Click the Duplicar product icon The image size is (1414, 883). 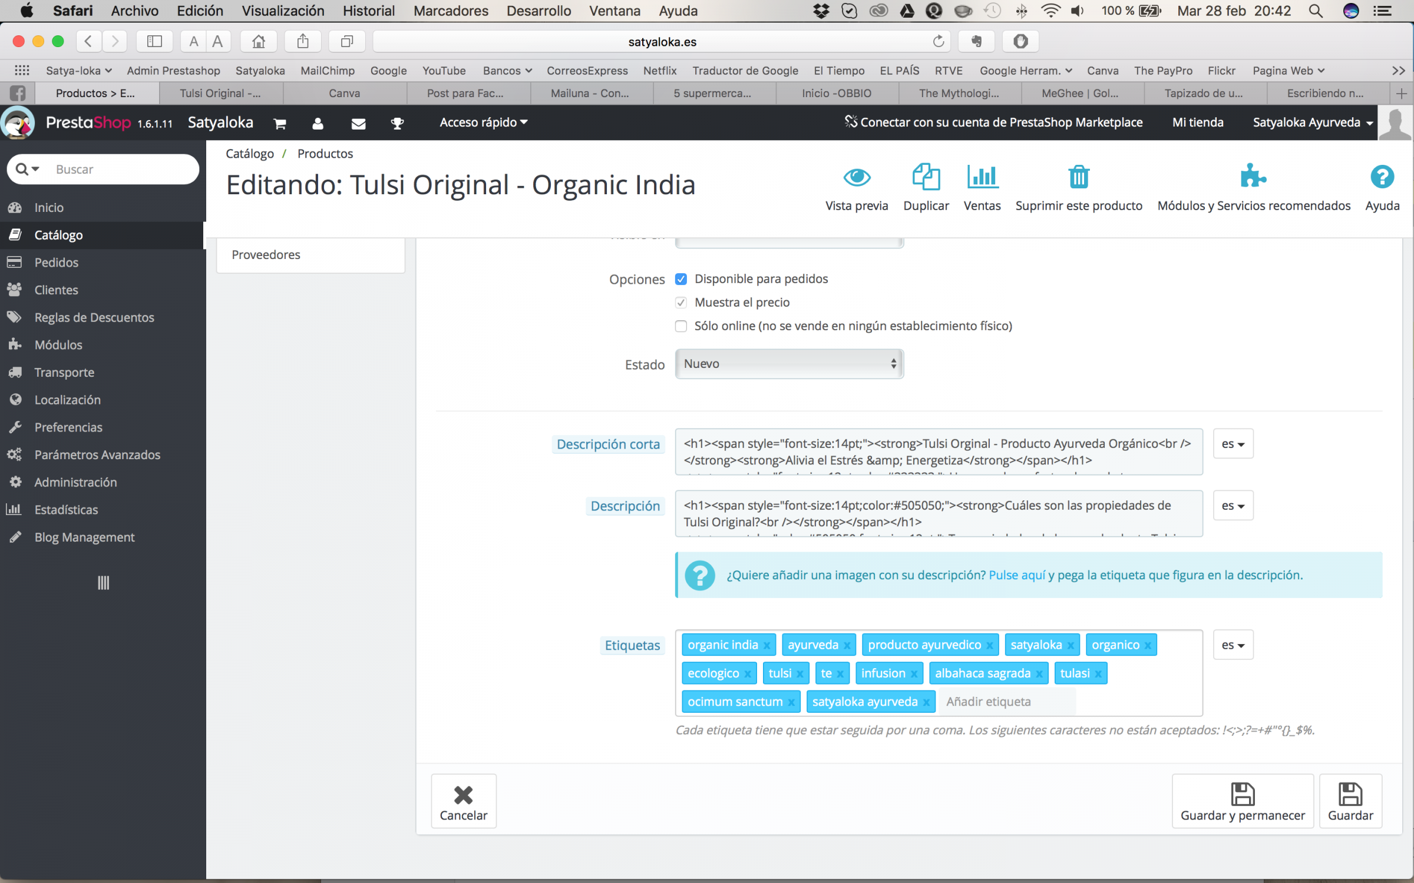pos(926,177)
